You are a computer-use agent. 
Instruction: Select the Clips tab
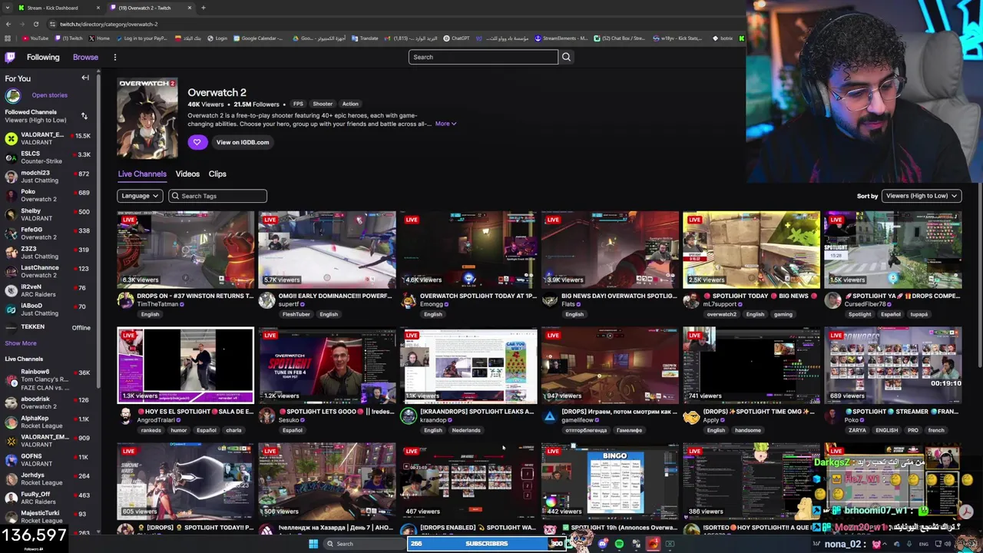(217, 174)
